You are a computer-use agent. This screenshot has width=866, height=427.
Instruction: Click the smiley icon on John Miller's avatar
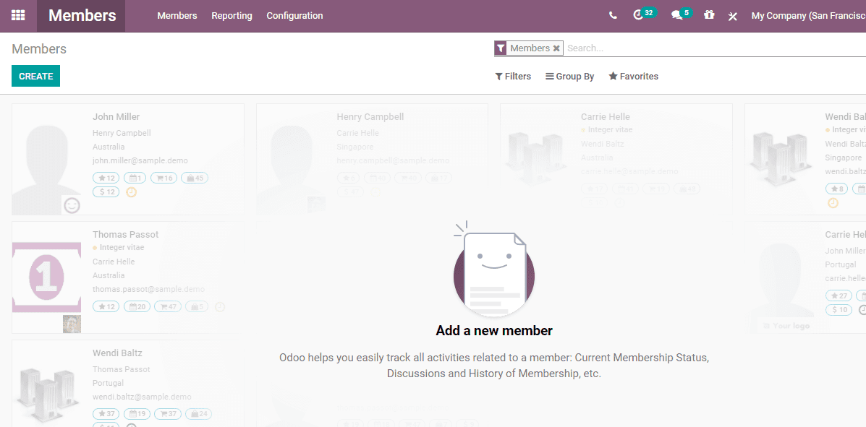[x=72, y=206]
